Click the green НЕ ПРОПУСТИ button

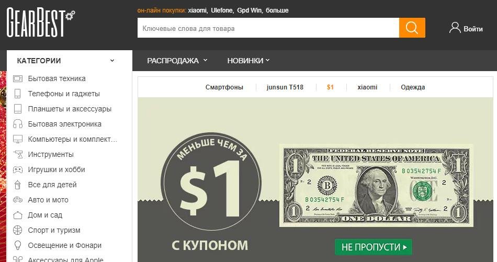click(374, 247)
